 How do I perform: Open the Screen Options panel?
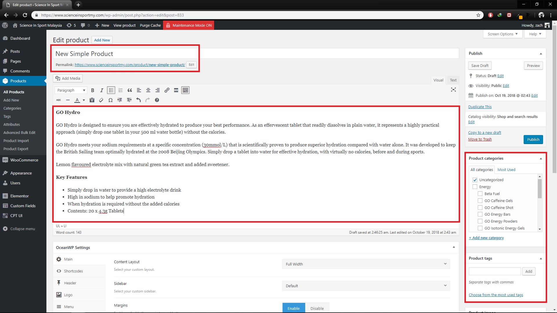(502, 34)
